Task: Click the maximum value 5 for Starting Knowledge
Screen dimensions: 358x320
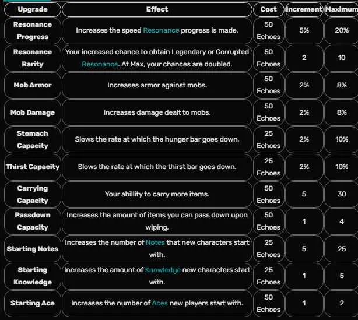Action: pyautogui.click(x=341, y=276)
